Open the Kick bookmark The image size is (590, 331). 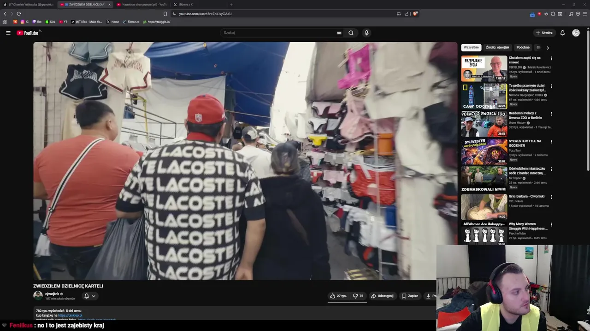coord(50,22)
